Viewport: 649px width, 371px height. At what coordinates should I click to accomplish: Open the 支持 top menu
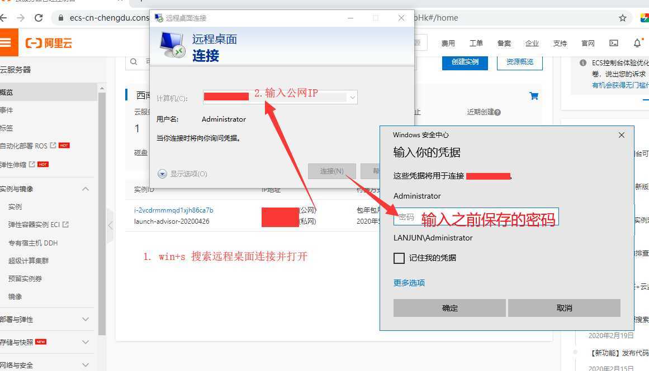[x=560, y=43]
